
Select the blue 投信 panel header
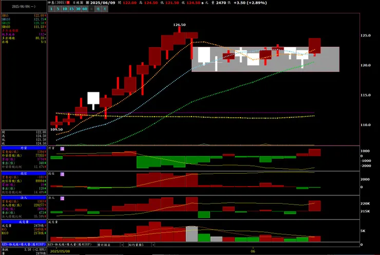click(24, 173)
